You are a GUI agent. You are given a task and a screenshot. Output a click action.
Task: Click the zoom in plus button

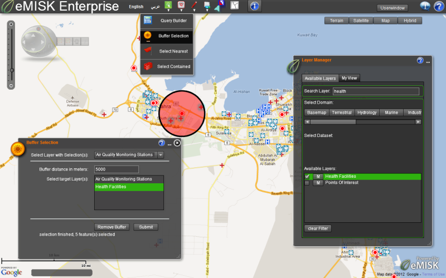[11, 24]
